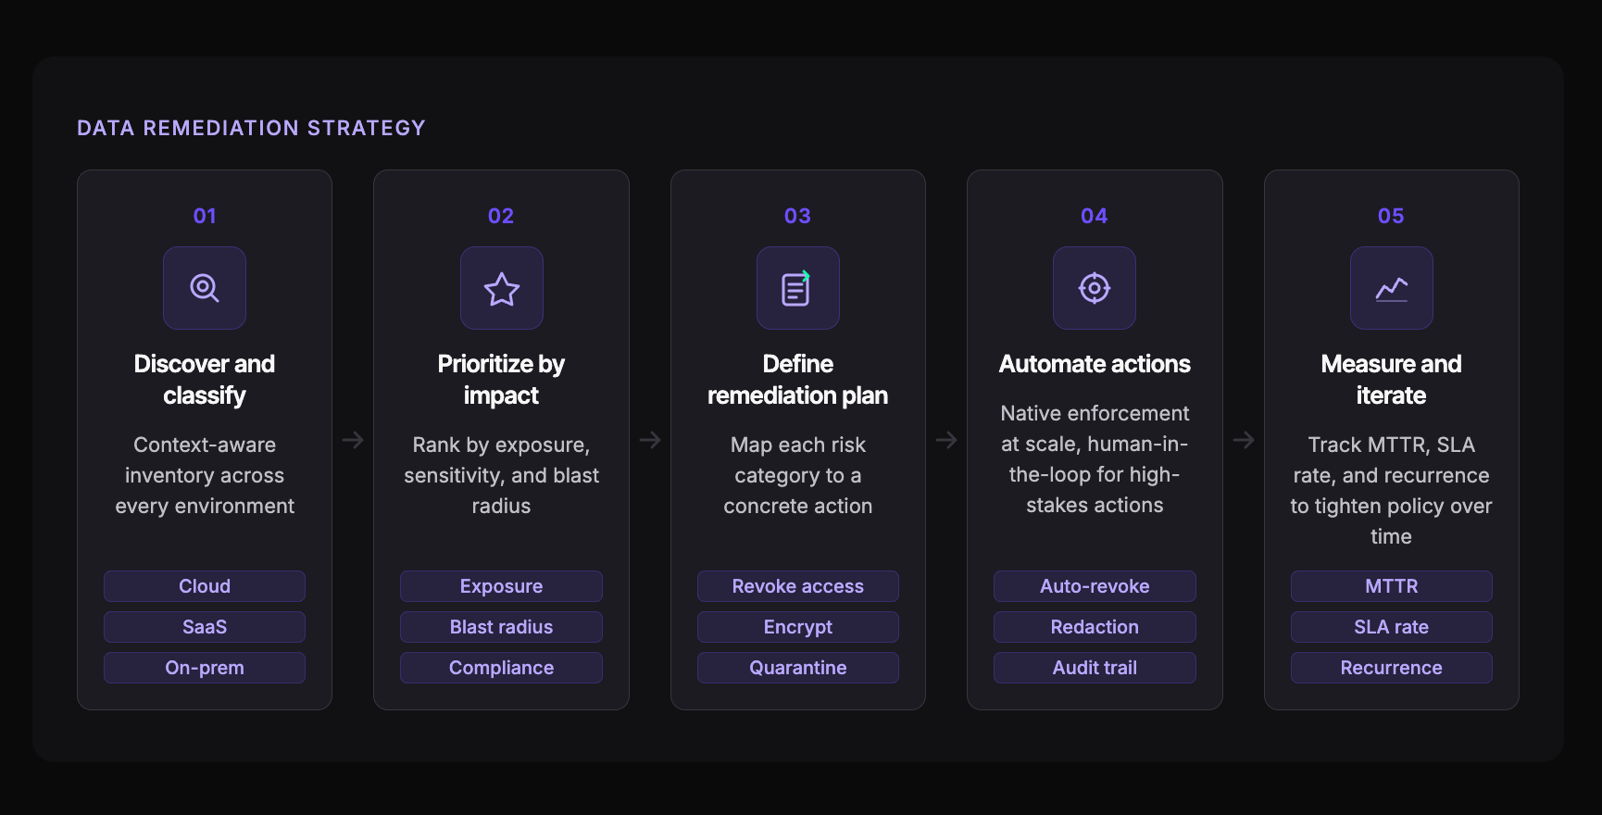Click the Measure and iterate title
This screenshot has height=815, width=1602.
1392,380
